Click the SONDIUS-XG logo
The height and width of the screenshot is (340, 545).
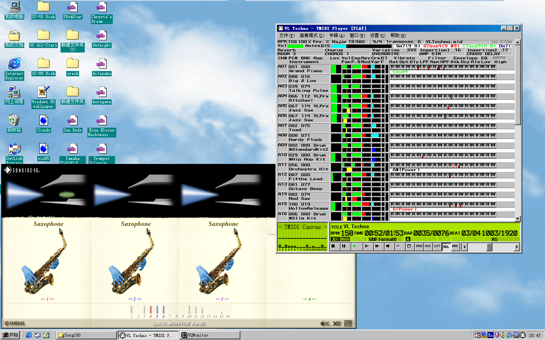pyautogui.click(x=22, y=170)
